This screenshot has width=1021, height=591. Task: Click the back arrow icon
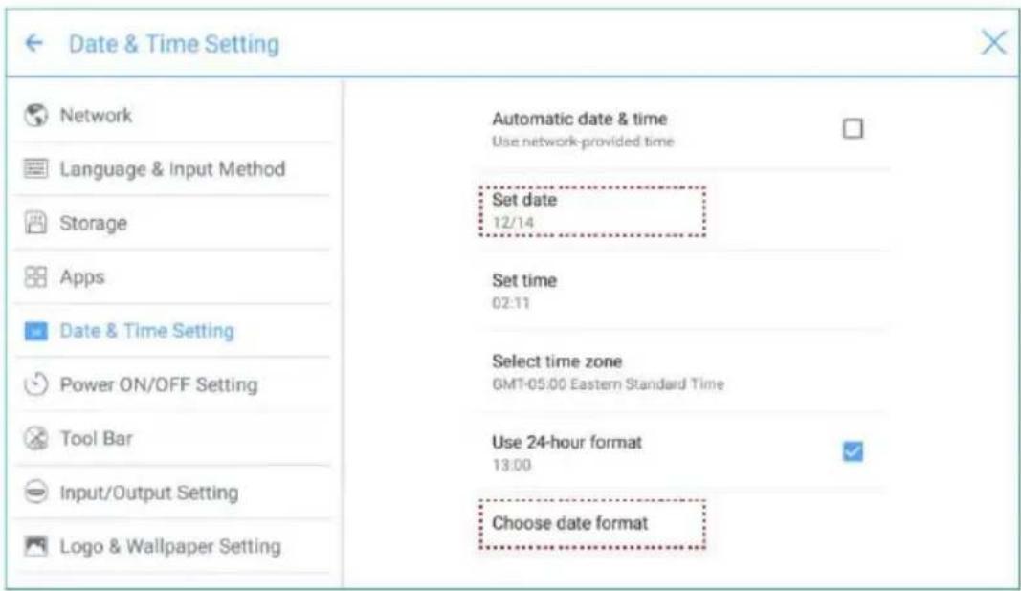[33, 44]
